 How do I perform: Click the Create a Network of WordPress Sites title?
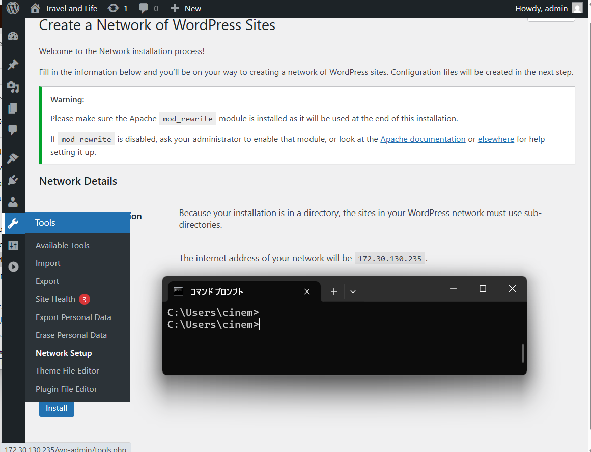point(157,25)
